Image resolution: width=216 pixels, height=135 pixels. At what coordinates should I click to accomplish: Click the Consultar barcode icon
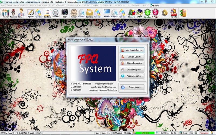[x=56, y=13]
